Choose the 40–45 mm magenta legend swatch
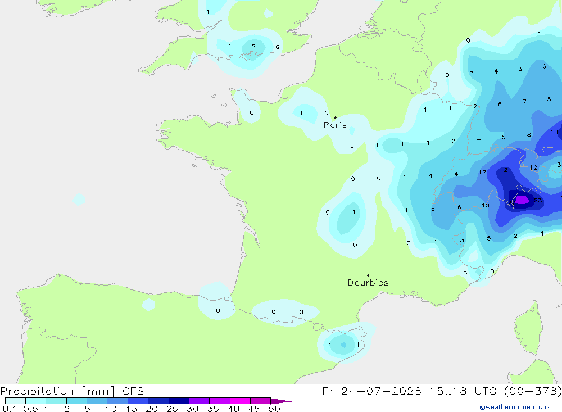Image resolution: width=562 pixels, height=412 pixels. pos(240,401)
